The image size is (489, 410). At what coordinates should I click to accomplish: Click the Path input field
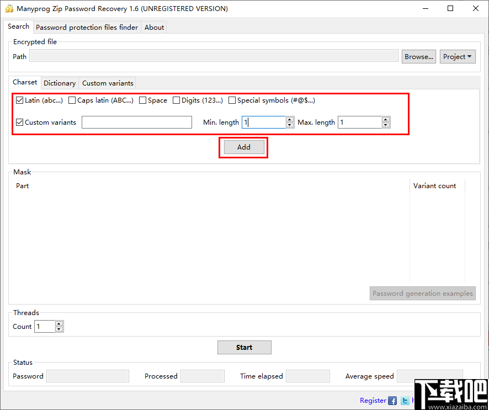pos(213,56)
